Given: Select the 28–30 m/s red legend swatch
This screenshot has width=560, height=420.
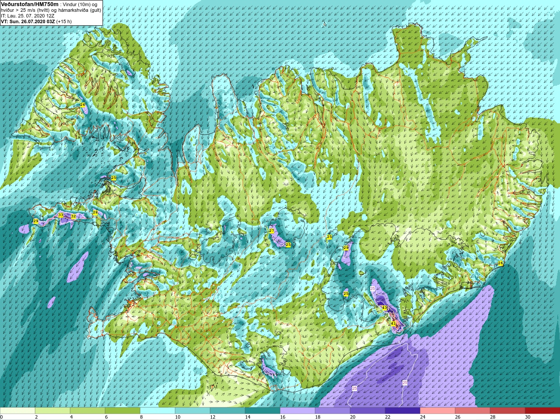Looking at the screenshot, I should (507, 410).
